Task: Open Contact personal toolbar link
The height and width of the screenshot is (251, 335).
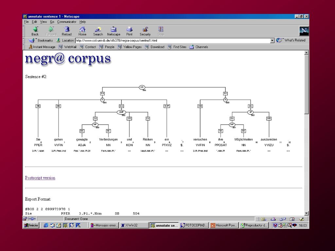Action: (x=88, y=47)
